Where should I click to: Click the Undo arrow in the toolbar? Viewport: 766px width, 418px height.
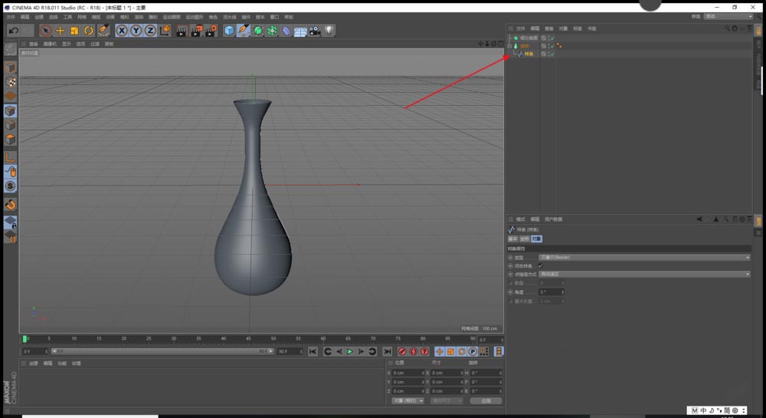[13, 31]
